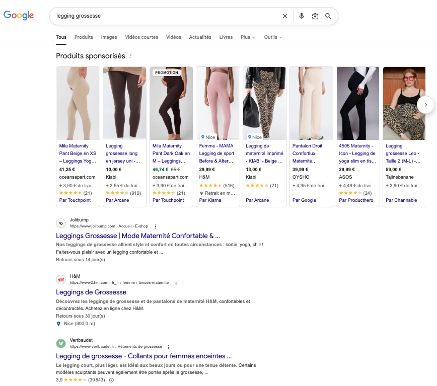Click the 3,9 (39 843) Vertbaudet rating
The height and width of the screenshot is (386, 437).
81,380
